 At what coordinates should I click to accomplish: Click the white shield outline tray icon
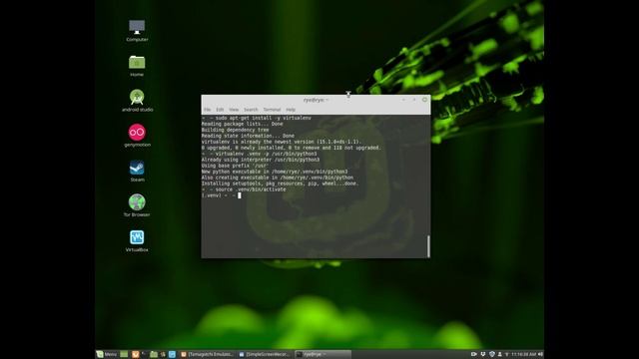(483, 354)
